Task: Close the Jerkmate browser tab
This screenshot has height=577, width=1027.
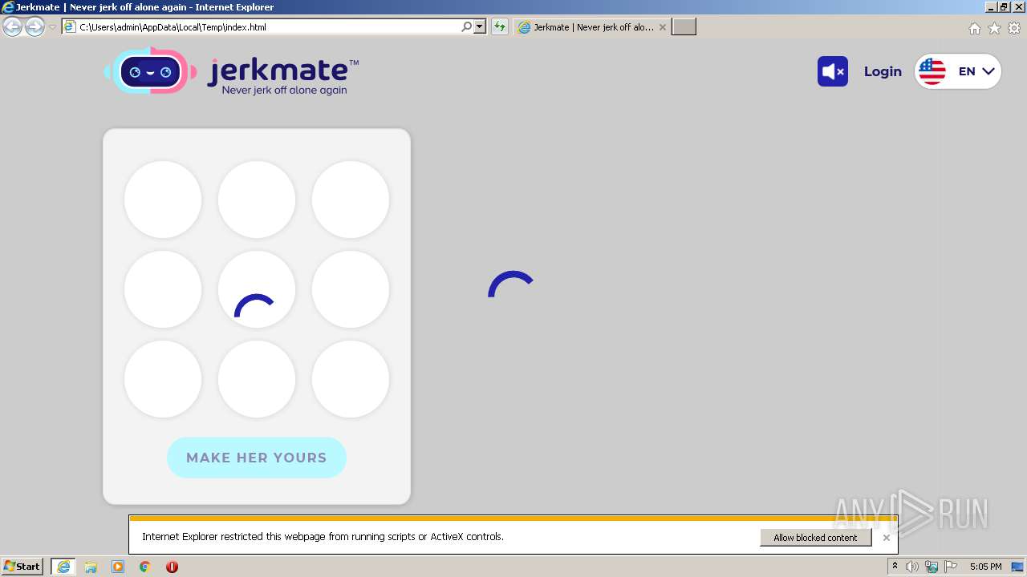Action: point(662,26)
